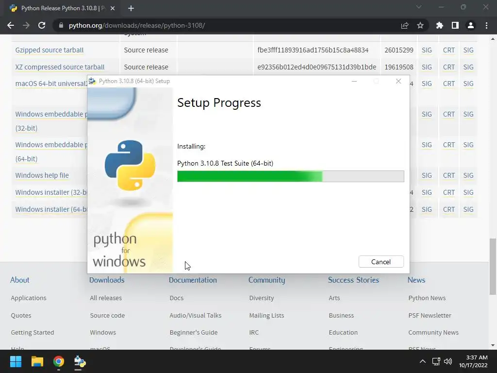The image size is (497, 373).
Task: Open a new browser tab
Action: 131,8
